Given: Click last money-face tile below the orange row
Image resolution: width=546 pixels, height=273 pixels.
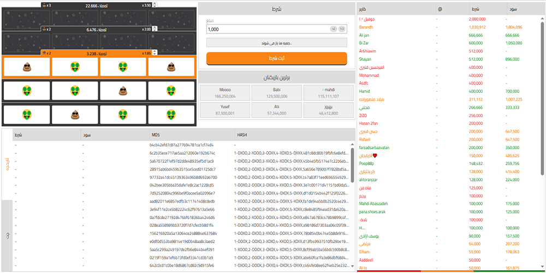Looking at the screenshot, I should (x=171, y=91).
